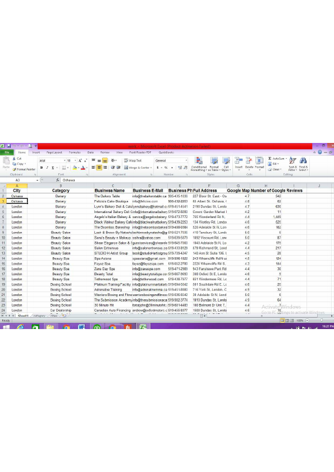The image size is (334, 472).
Task: Click the Decrease Decimal icon
Action: tap(185, 168)
